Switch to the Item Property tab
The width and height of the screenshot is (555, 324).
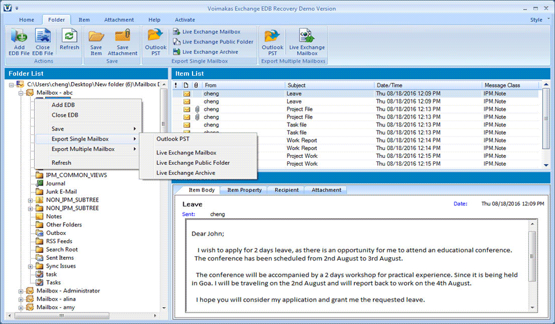[x=244, y=190]
